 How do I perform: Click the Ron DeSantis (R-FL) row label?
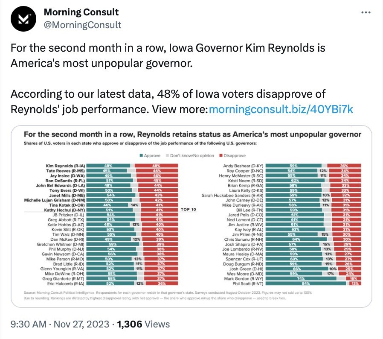pyautogui.click(x=65, y=181)
